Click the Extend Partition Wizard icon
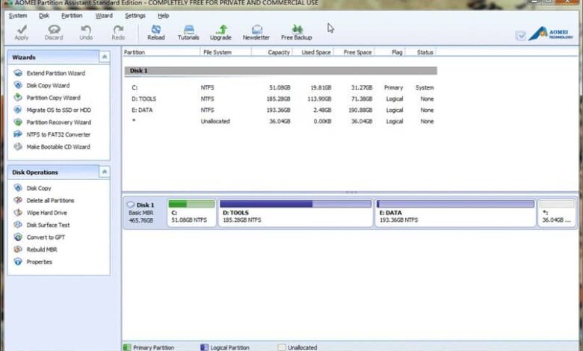The image size is (583, 351). point(18,72)
